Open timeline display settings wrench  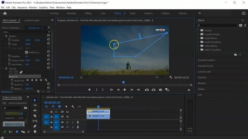[73, 107]
